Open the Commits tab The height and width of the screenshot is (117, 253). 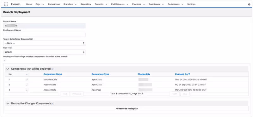click(x=99, y=4)
